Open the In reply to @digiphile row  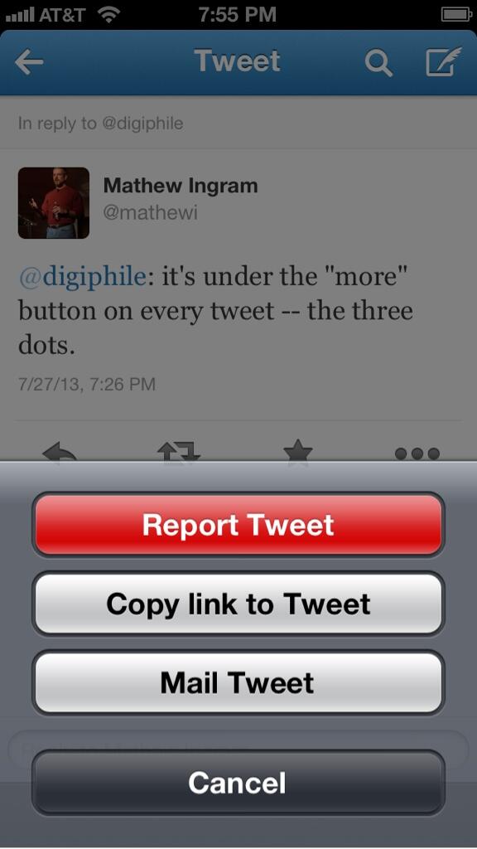coord(238,123)
